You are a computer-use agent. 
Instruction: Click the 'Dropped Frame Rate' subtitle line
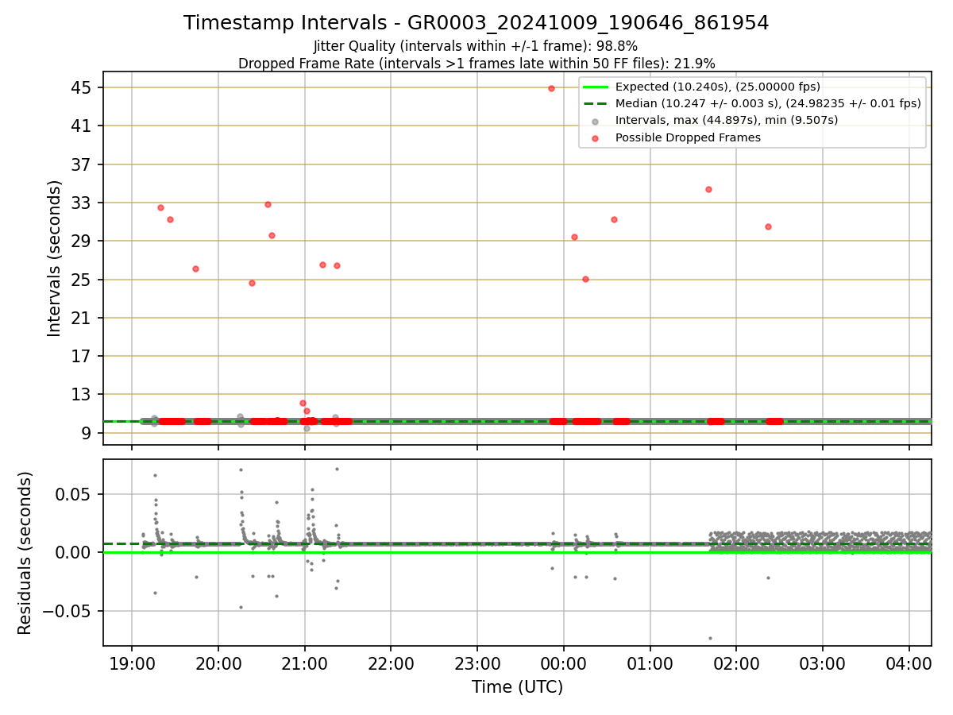click(476, 64)
